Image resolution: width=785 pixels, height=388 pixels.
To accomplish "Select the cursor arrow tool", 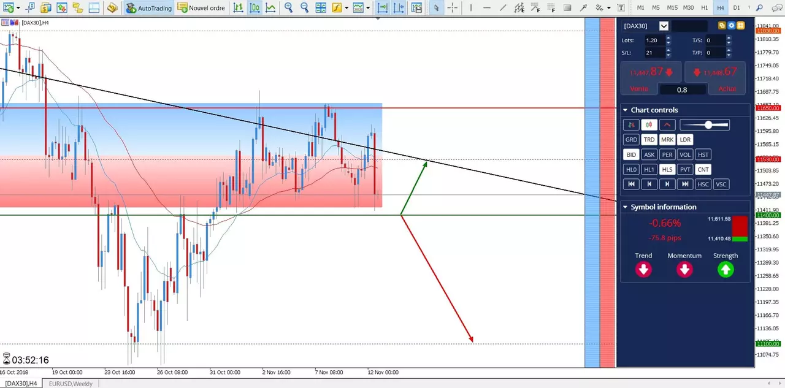I will click(x=436, y=8).
